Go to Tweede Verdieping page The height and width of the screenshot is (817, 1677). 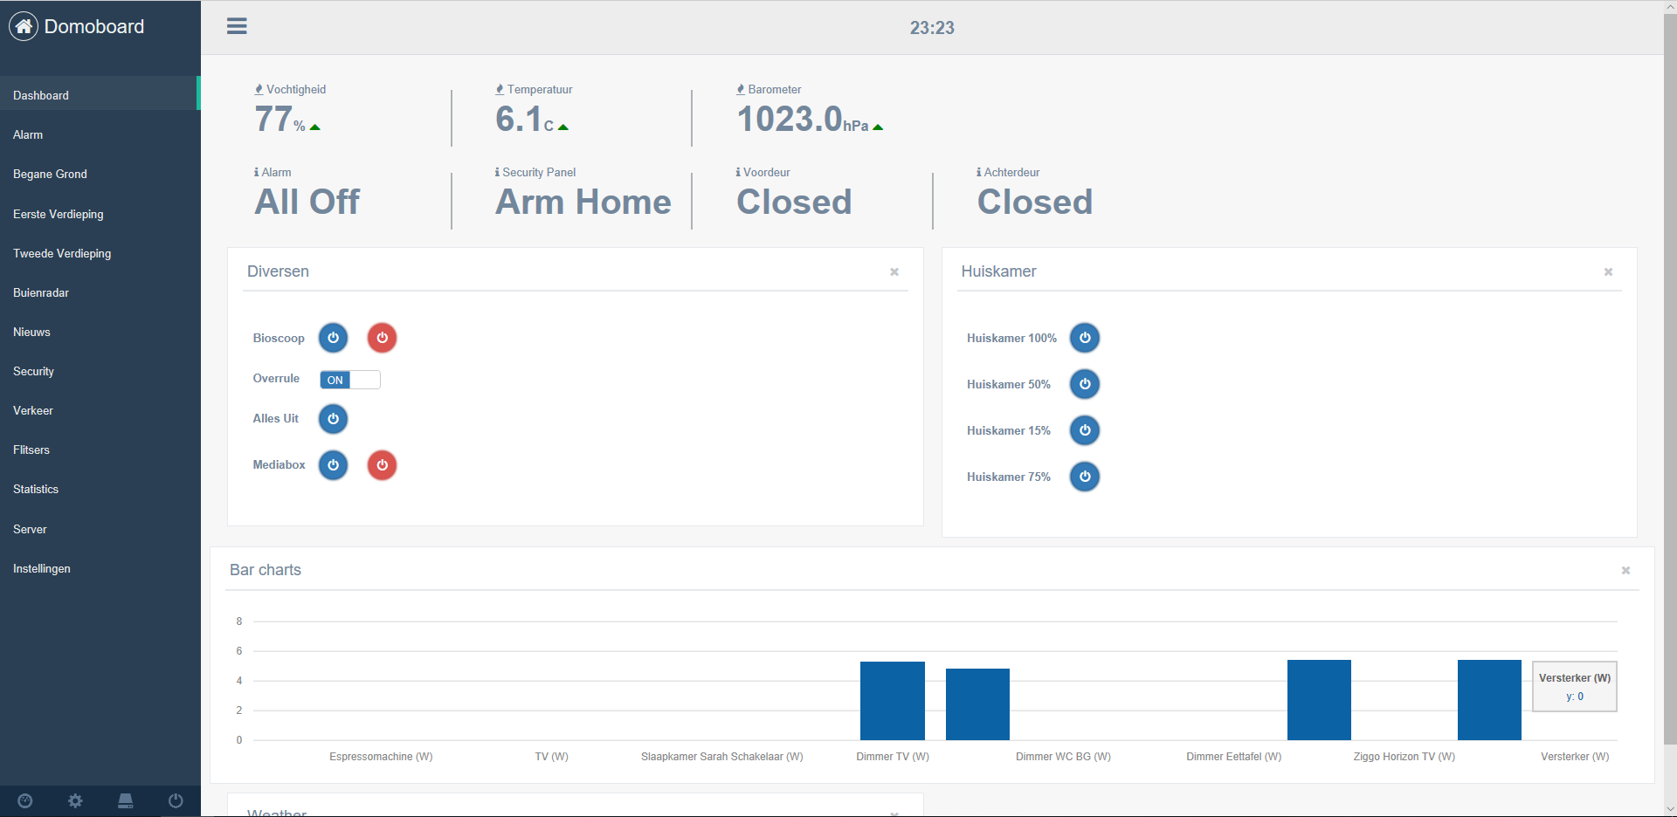click(100, 253)
